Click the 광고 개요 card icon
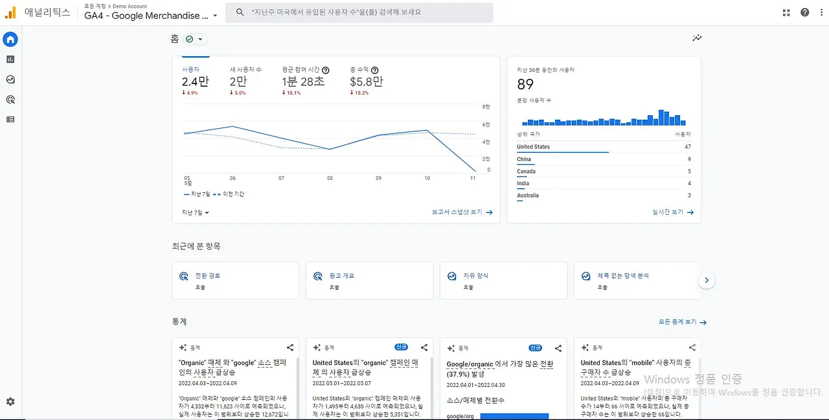 tap(317, 276)
